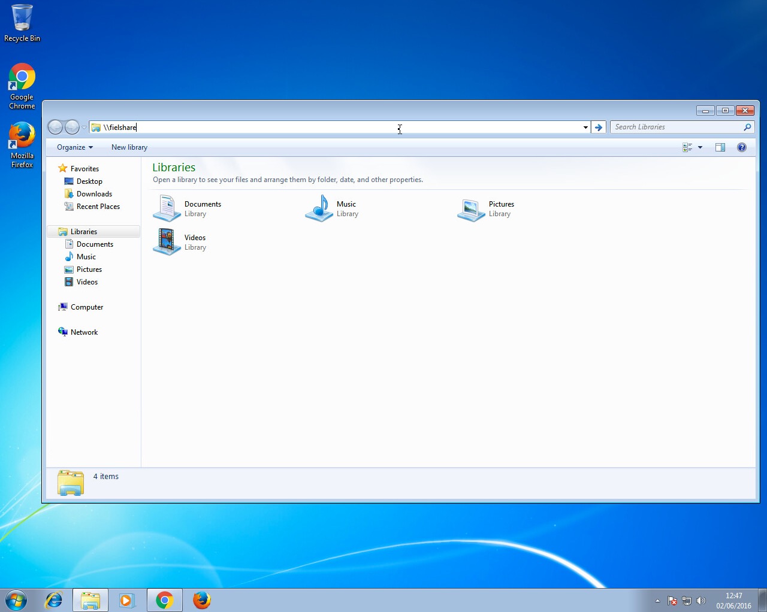Expand the address bar history dropdown
767x612 pixels.
(585, 127)
